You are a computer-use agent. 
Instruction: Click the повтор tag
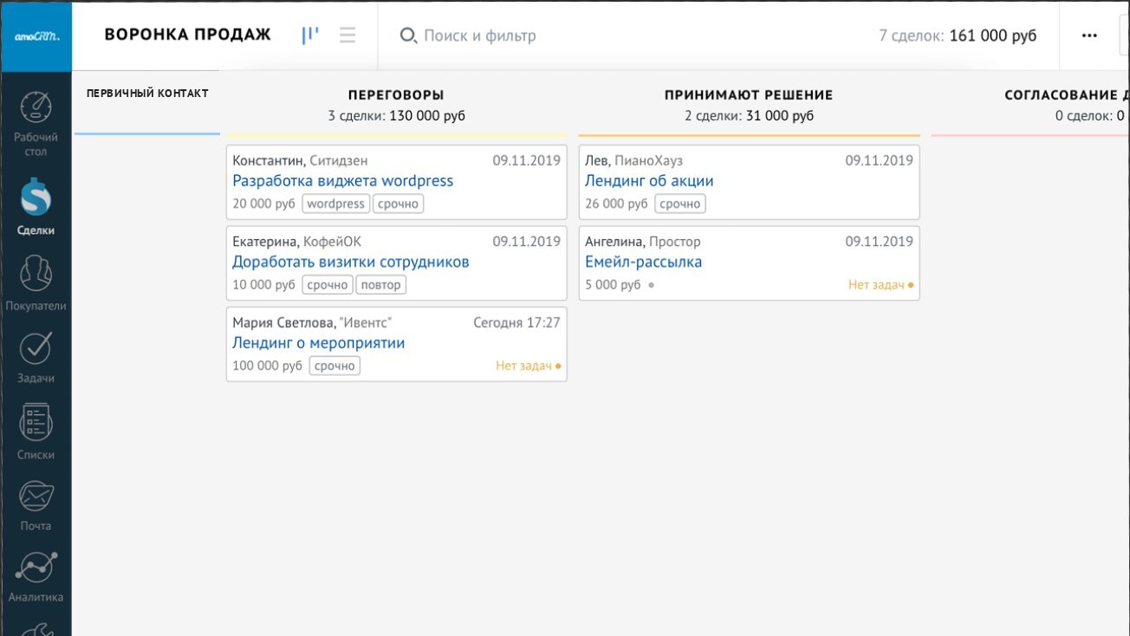[381, 284]
